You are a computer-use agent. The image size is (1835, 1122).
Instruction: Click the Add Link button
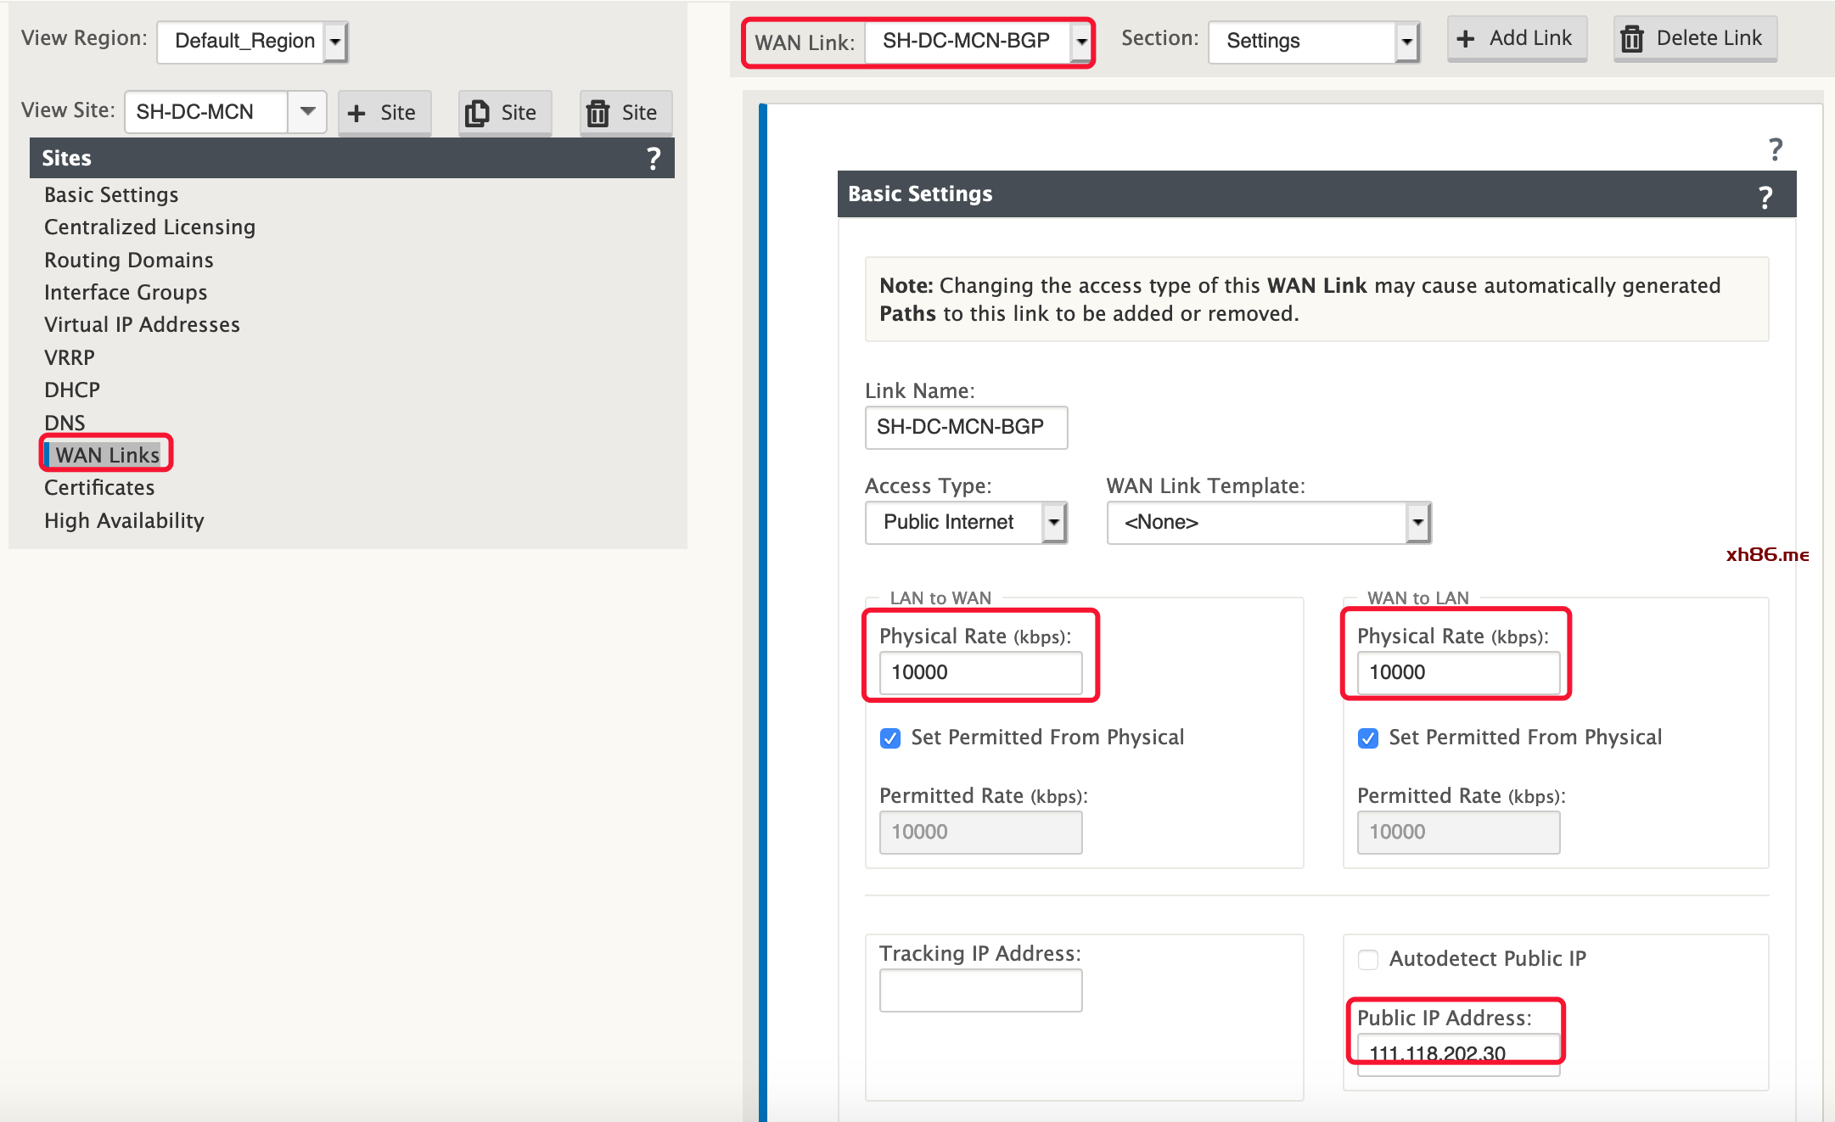(x=1517, y=39)
